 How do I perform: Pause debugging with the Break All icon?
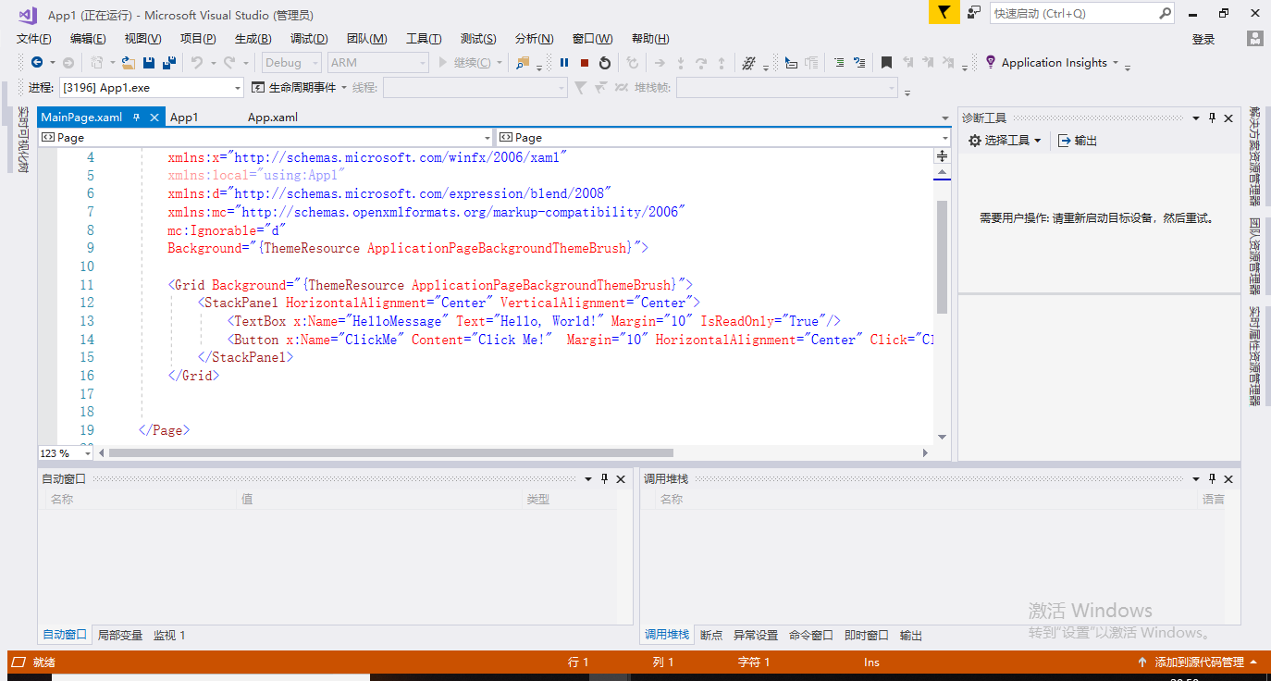click(564, 63)
